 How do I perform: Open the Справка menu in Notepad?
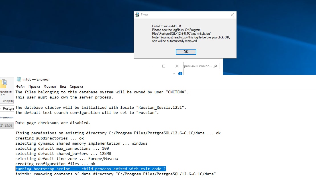pyautogui.click(x=76, y=87)
